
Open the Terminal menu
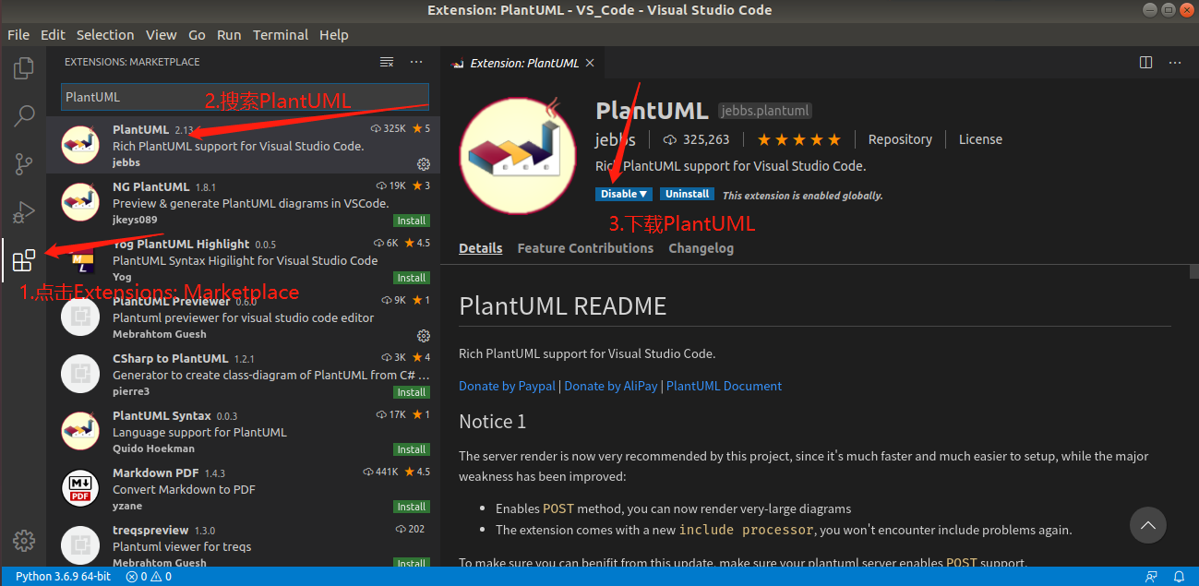[280, 34]
